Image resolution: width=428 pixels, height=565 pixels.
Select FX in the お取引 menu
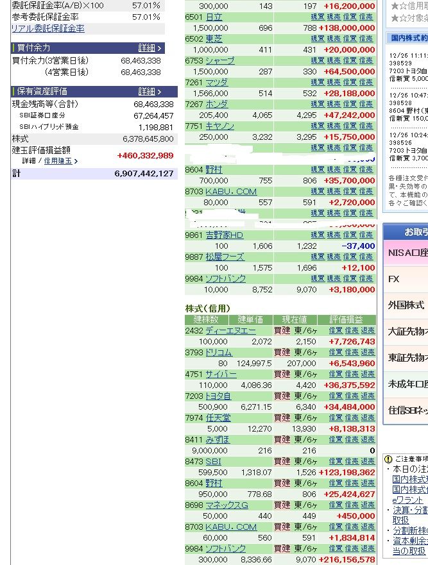tap(406, 279)
